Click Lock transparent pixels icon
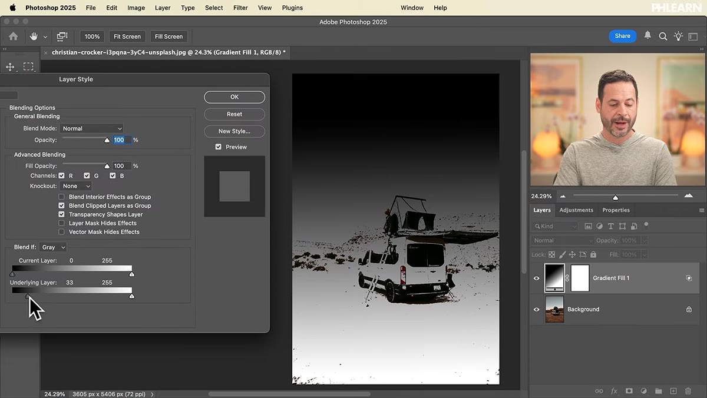707x398 pixels. pyautogui.click(x=551, y=255)
